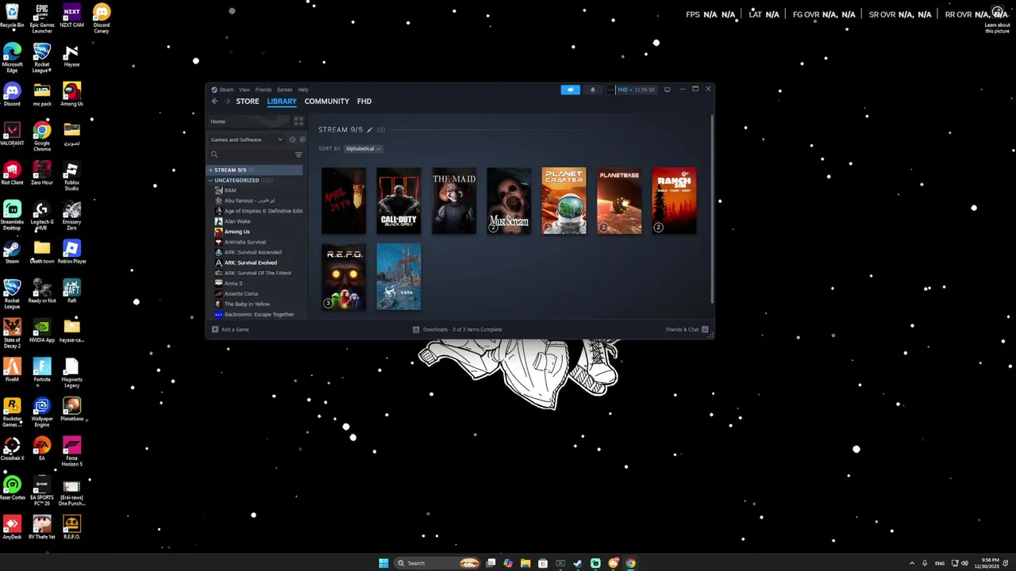Sort library by recent activity clock icon
Screen dimensions: 1016x571
(x=292, y=140)
